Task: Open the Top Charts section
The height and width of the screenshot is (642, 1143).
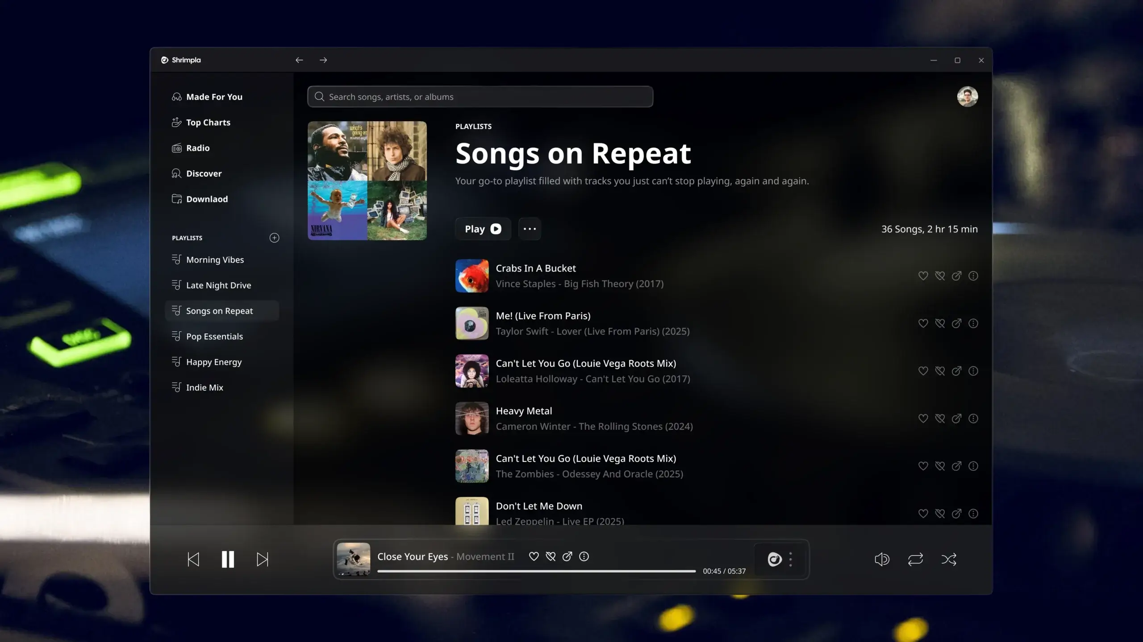Action: 208,123
